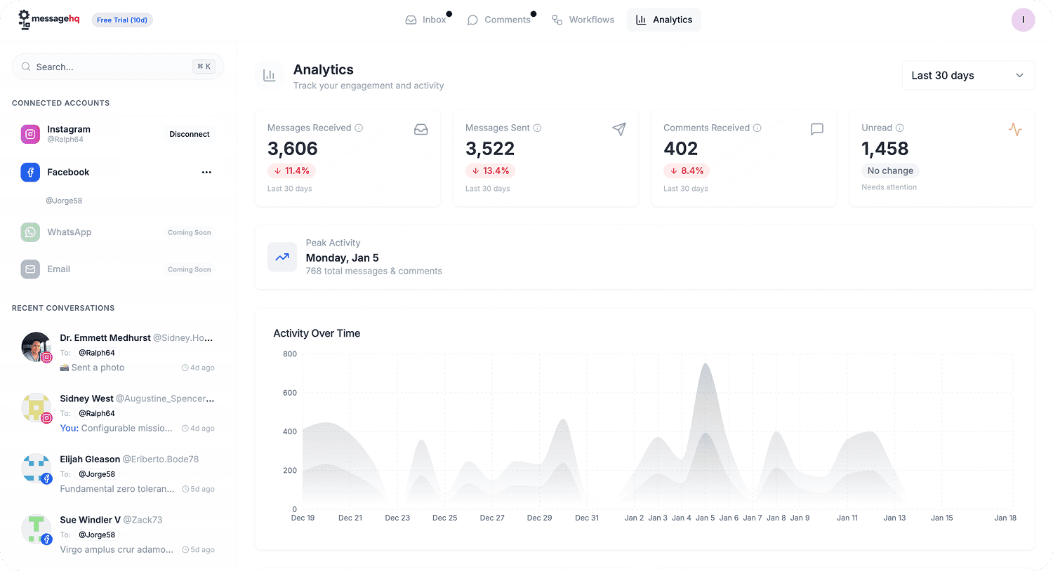Click the paper plane icon on Messages Sent card

(618, 129)
